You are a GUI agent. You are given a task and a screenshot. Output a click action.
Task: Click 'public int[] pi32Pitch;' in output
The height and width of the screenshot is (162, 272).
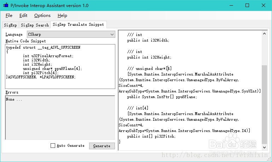point(151,136)
